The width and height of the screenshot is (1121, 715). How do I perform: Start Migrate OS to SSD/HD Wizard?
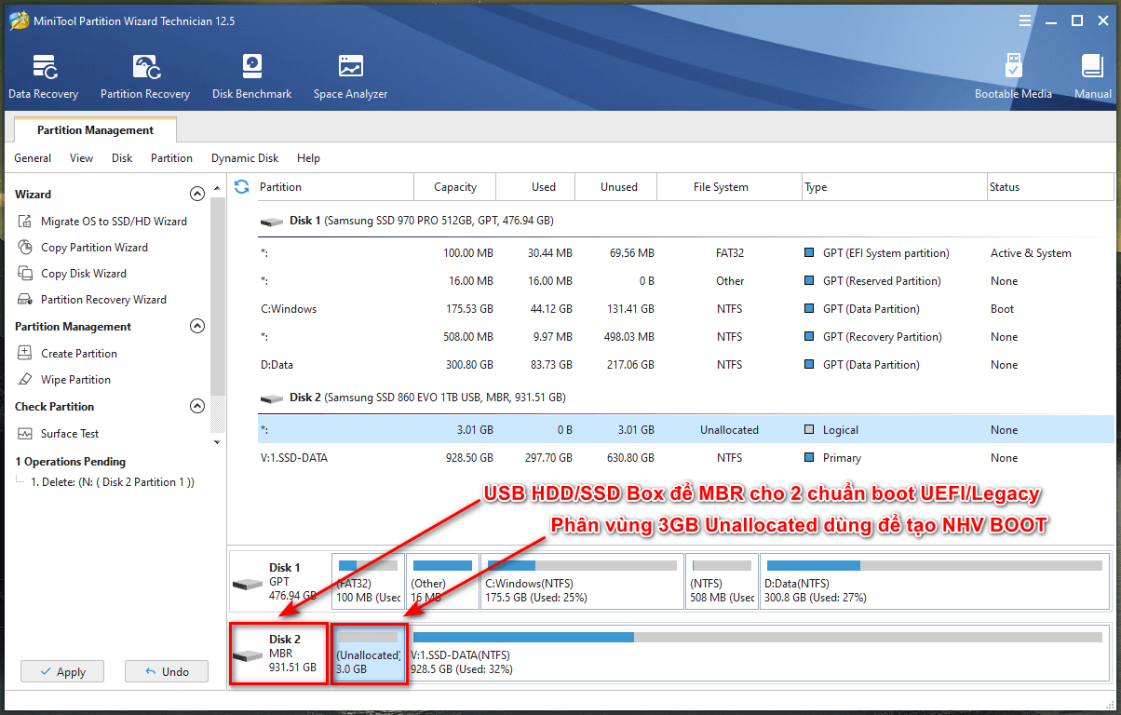[x=102, y=222]
